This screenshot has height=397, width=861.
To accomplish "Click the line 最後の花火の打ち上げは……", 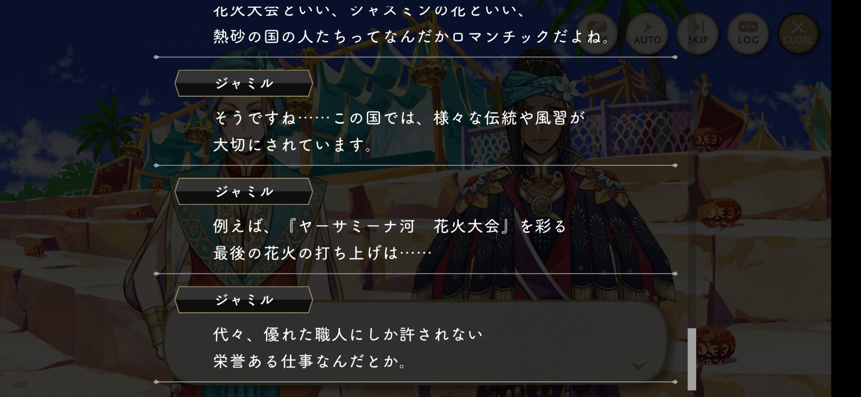I will click(322, 253).
